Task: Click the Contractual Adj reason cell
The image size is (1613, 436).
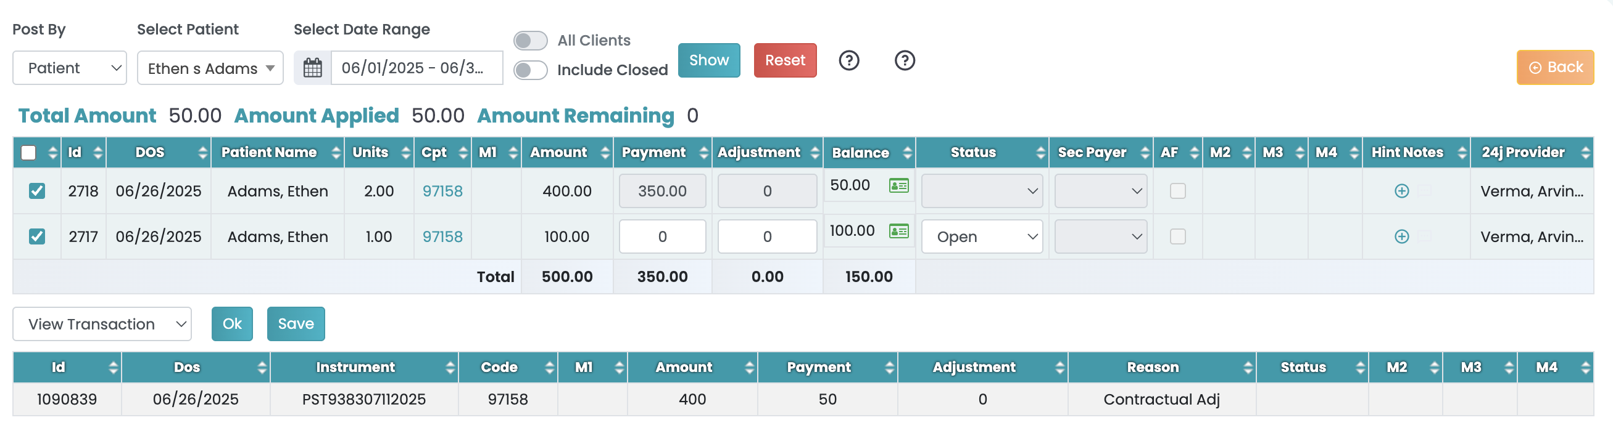Action: (1162, 400)
